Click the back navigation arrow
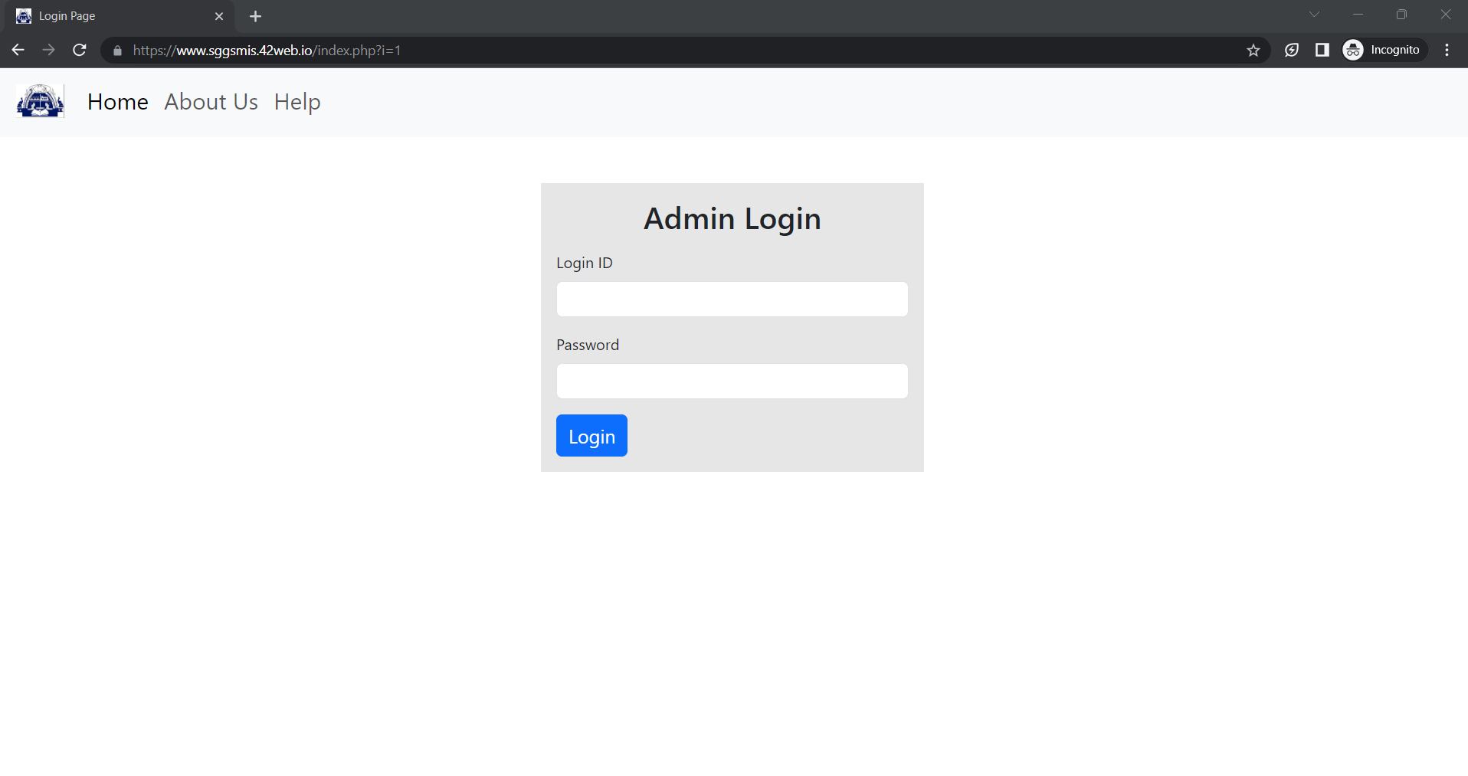This screenshot has height=776, width=1468. click(18, 50)
